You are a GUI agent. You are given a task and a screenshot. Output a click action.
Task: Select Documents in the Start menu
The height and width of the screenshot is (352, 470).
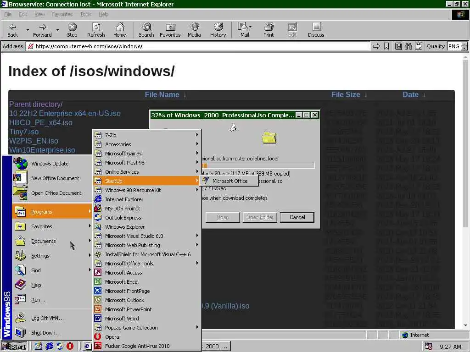tap(52, 241)
